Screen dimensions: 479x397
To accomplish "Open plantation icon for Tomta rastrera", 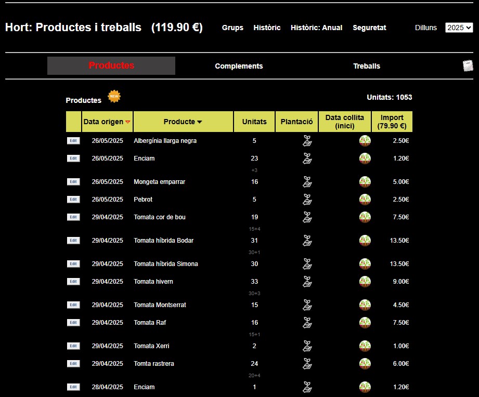I will tap(307, 364).
